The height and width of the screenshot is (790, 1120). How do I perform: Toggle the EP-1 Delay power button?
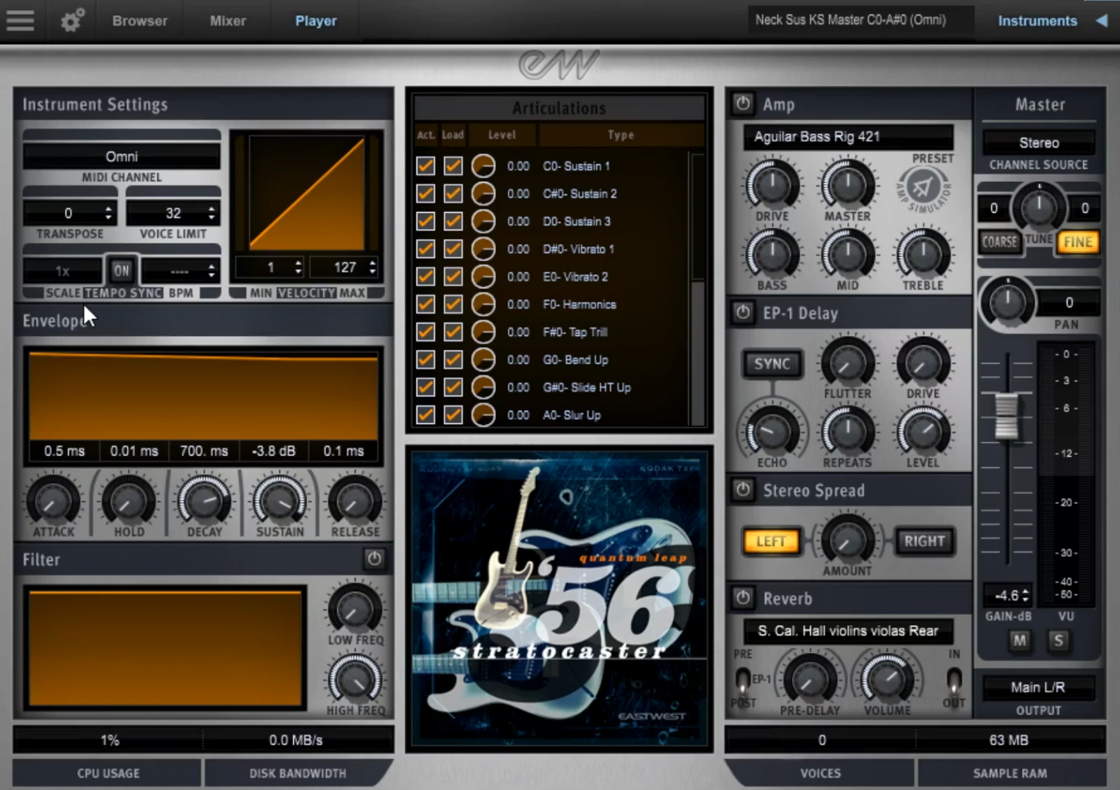743,313
